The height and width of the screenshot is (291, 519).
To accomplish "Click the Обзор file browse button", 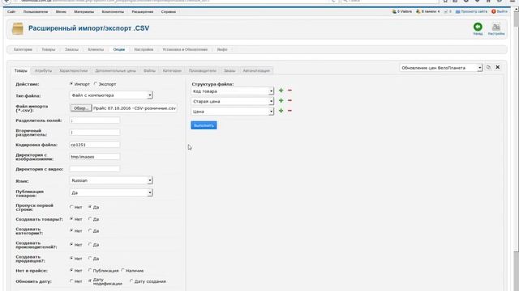I will (81, 108).
